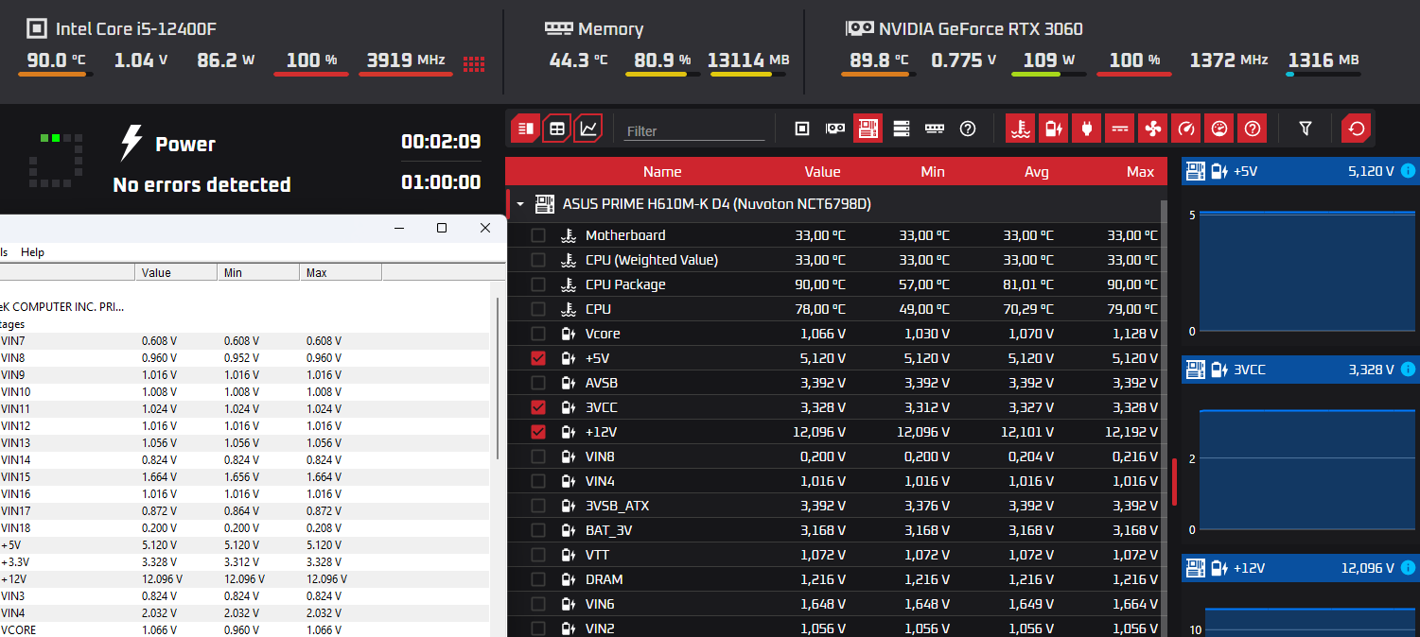Viewport: 1420px width, 637px height.
Task: Click the HWMonitor window vertical scrollbar
Action: pos(498,378)
